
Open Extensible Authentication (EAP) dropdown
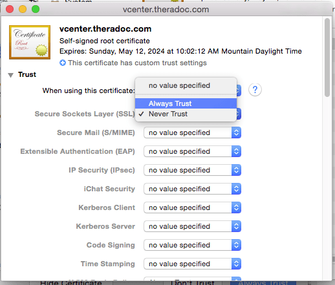point(192,151)
